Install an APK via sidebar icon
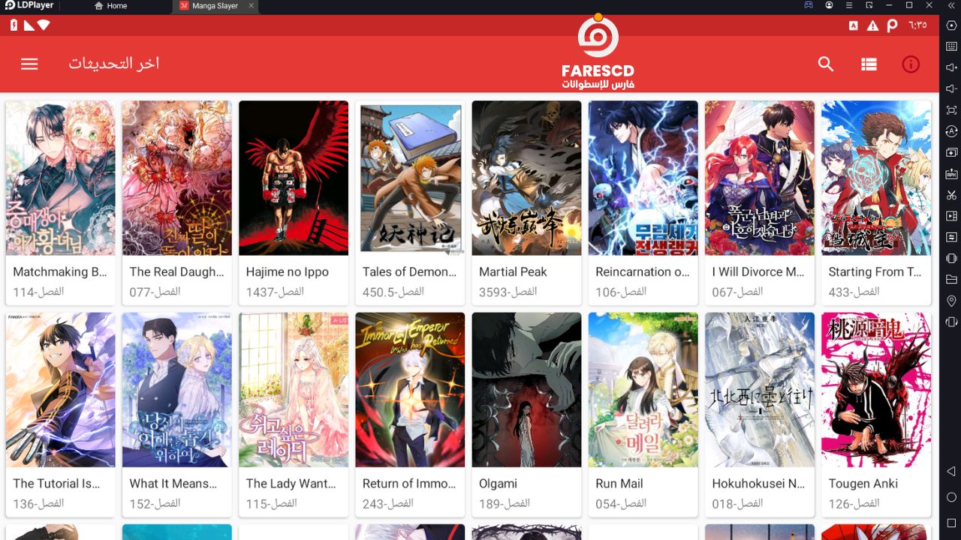Image resolution: width=961 pixels, height=540 pixels. (951, 174)
